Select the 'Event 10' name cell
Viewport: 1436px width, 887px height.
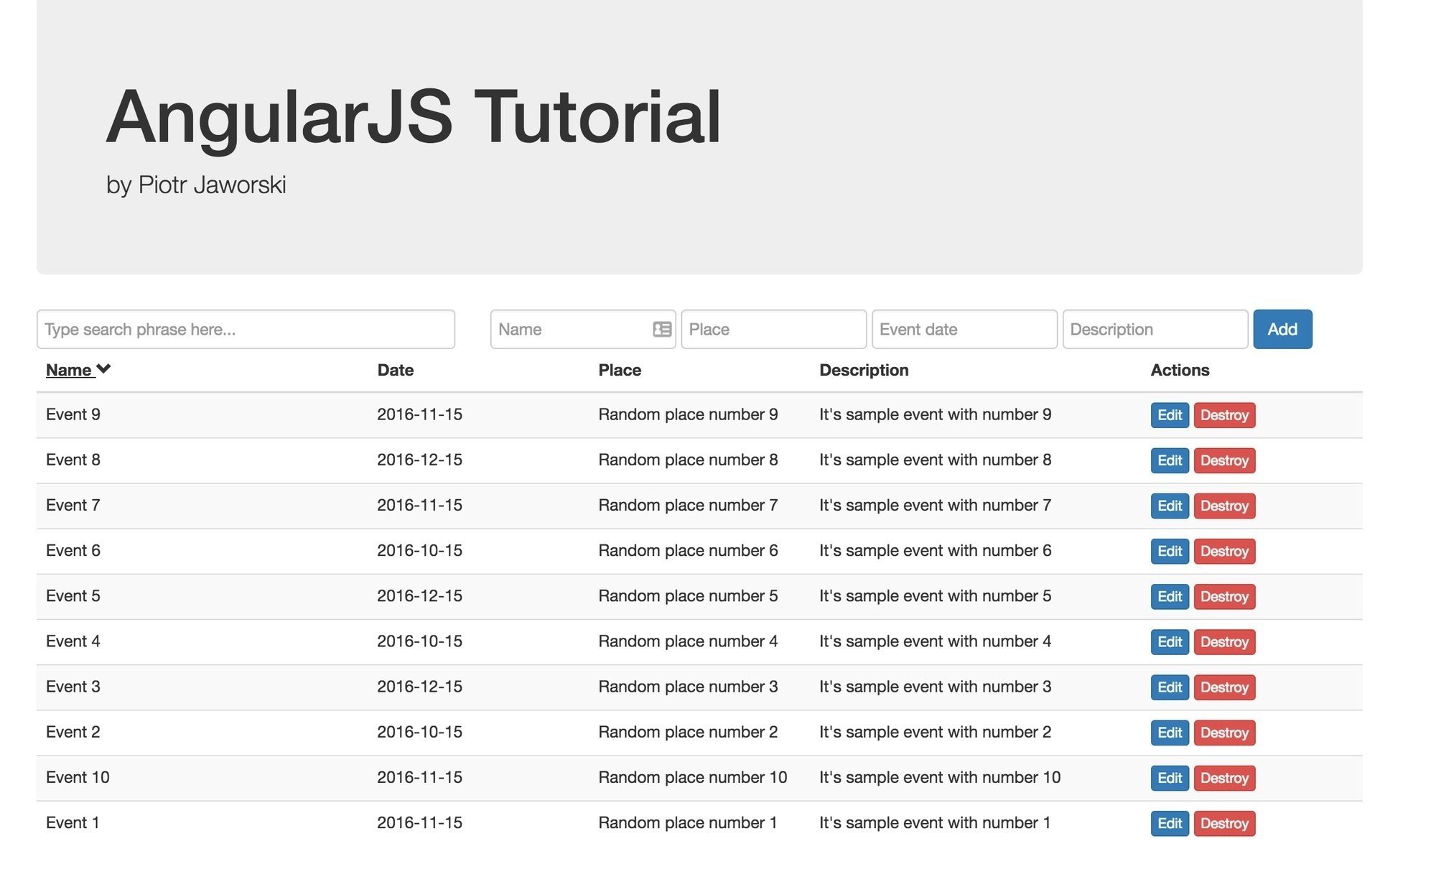tap(78, 777)
